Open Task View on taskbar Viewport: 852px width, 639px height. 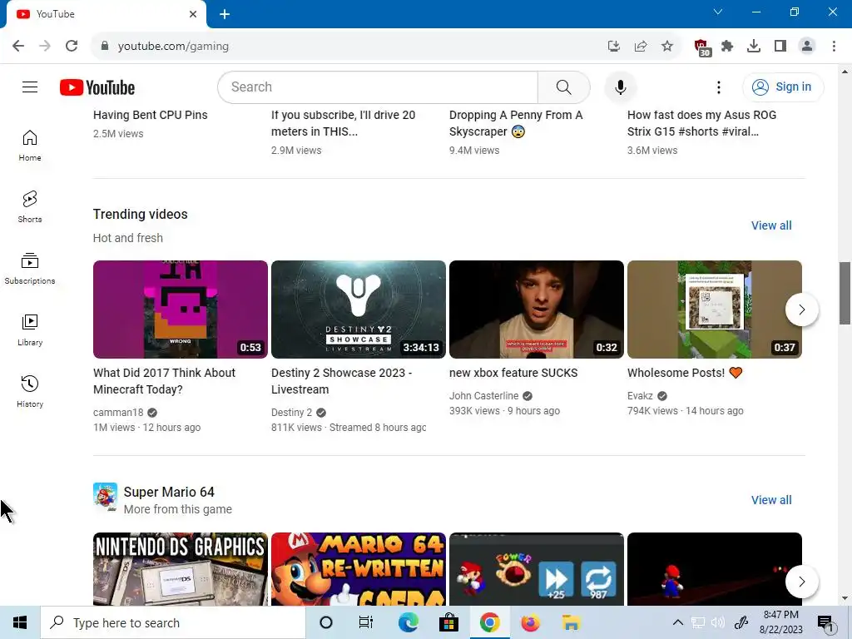[x=366, y=622]
